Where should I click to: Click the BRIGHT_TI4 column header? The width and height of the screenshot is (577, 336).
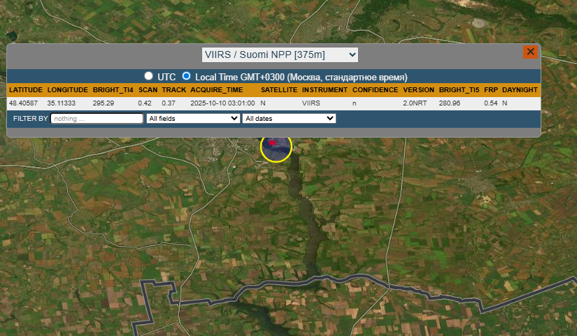[113, 90]
